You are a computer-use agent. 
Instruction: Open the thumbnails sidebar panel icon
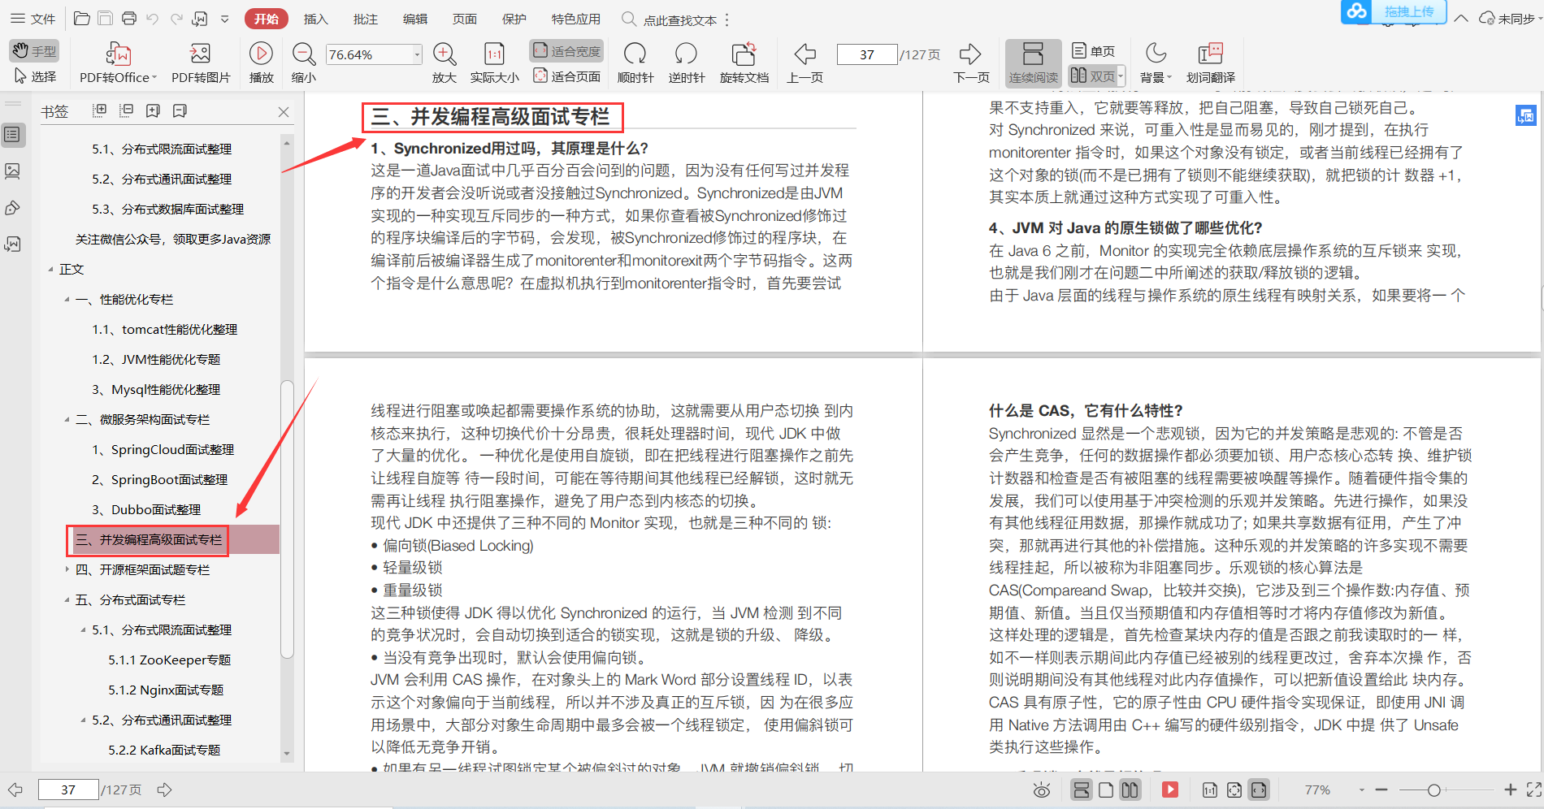[x=13, y=171]
